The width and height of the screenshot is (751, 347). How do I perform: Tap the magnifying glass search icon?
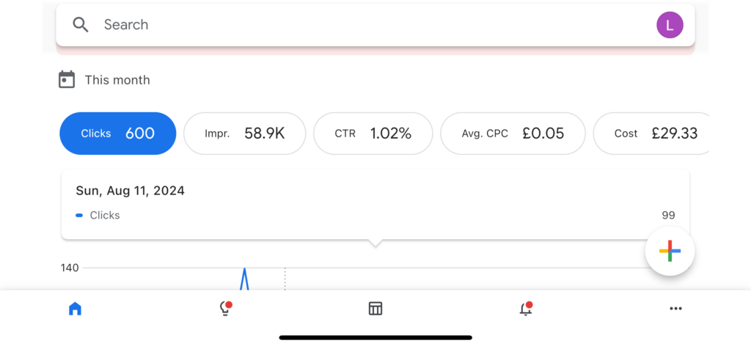81,25
